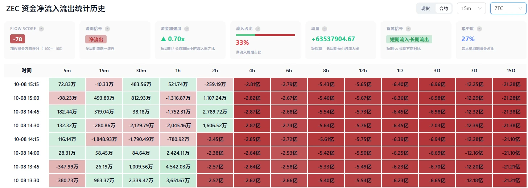528x188 pixels.
Task: Click the 2,424.11万 cell
Action: click(x=178, y=153)
